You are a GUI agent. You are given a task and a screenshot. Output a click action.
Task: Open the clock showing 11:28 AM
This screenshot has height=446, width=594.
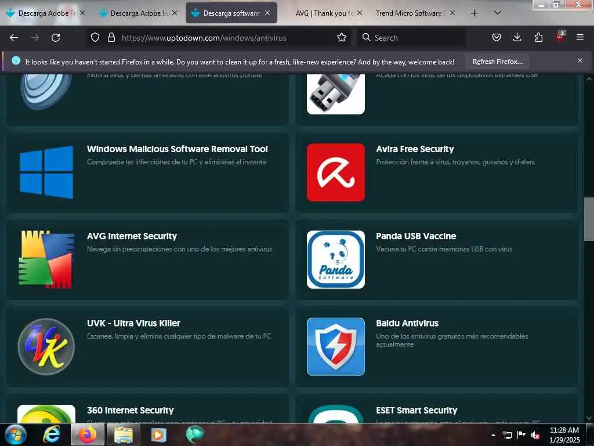pyautogui.click(x=564, y=435)
